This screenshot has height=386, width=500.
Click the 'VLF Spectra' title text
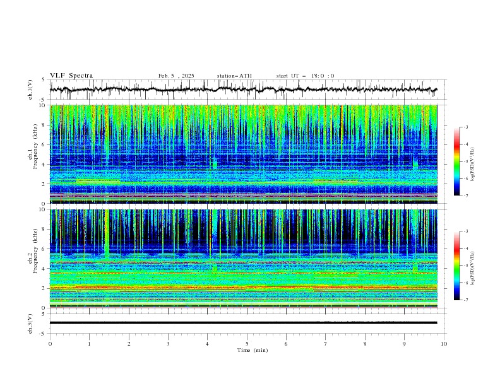tap(71, 76)
